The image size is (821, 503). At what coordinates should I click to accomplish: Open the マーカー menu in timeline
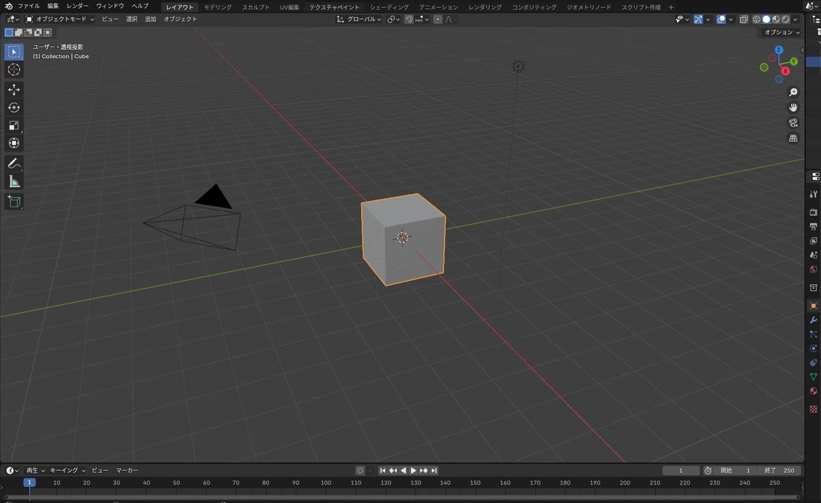click(127, 470)
